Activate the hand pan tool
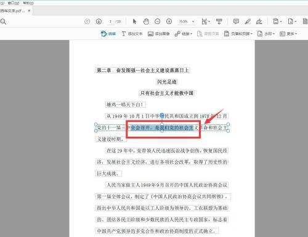The image size is (308, 237). point(146,22)
